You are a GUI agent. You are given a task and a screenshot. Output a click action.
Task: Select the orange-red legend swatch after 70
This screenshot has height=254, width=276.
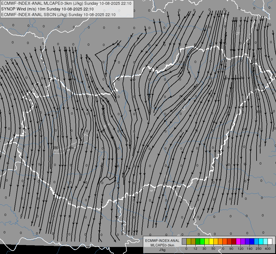click(x=225, y=241)
